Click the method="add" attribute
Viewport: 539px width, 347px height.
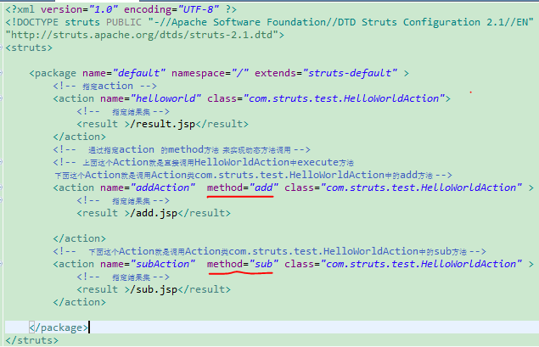coord(243,187)
